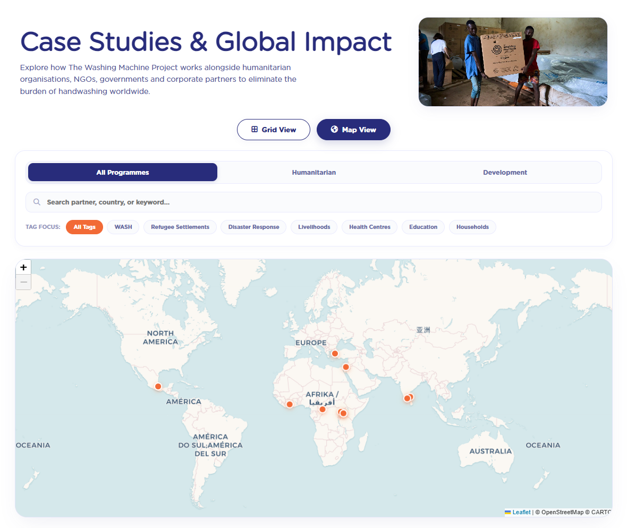Select the All Tags filter chip

tap(84, 227)
